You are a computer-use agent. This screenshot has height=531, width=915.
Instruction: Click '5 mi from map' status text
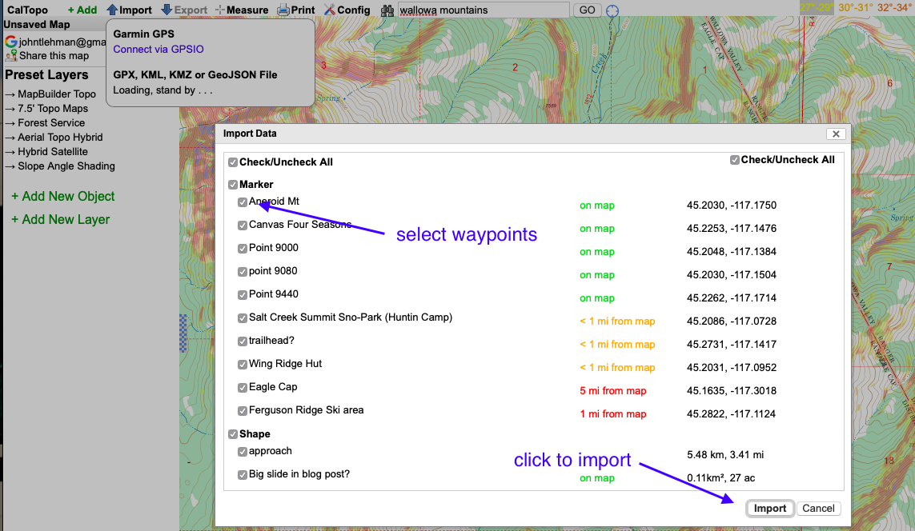612,390
